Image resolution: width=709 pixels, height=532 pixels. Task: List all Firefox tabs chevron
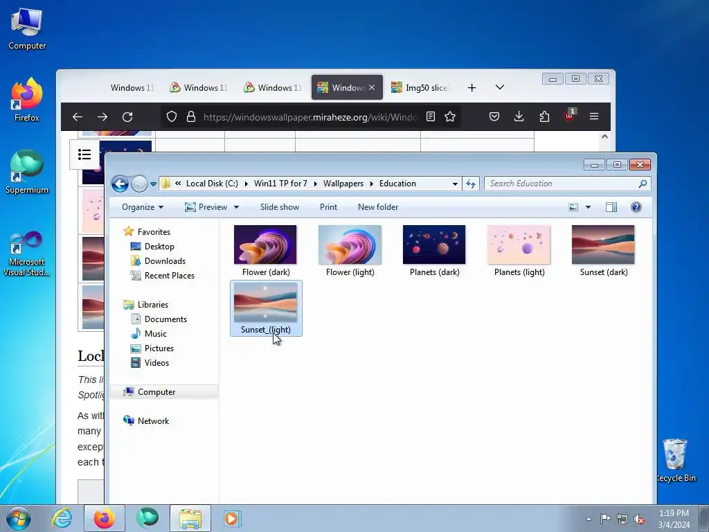(x=500, y=87)
